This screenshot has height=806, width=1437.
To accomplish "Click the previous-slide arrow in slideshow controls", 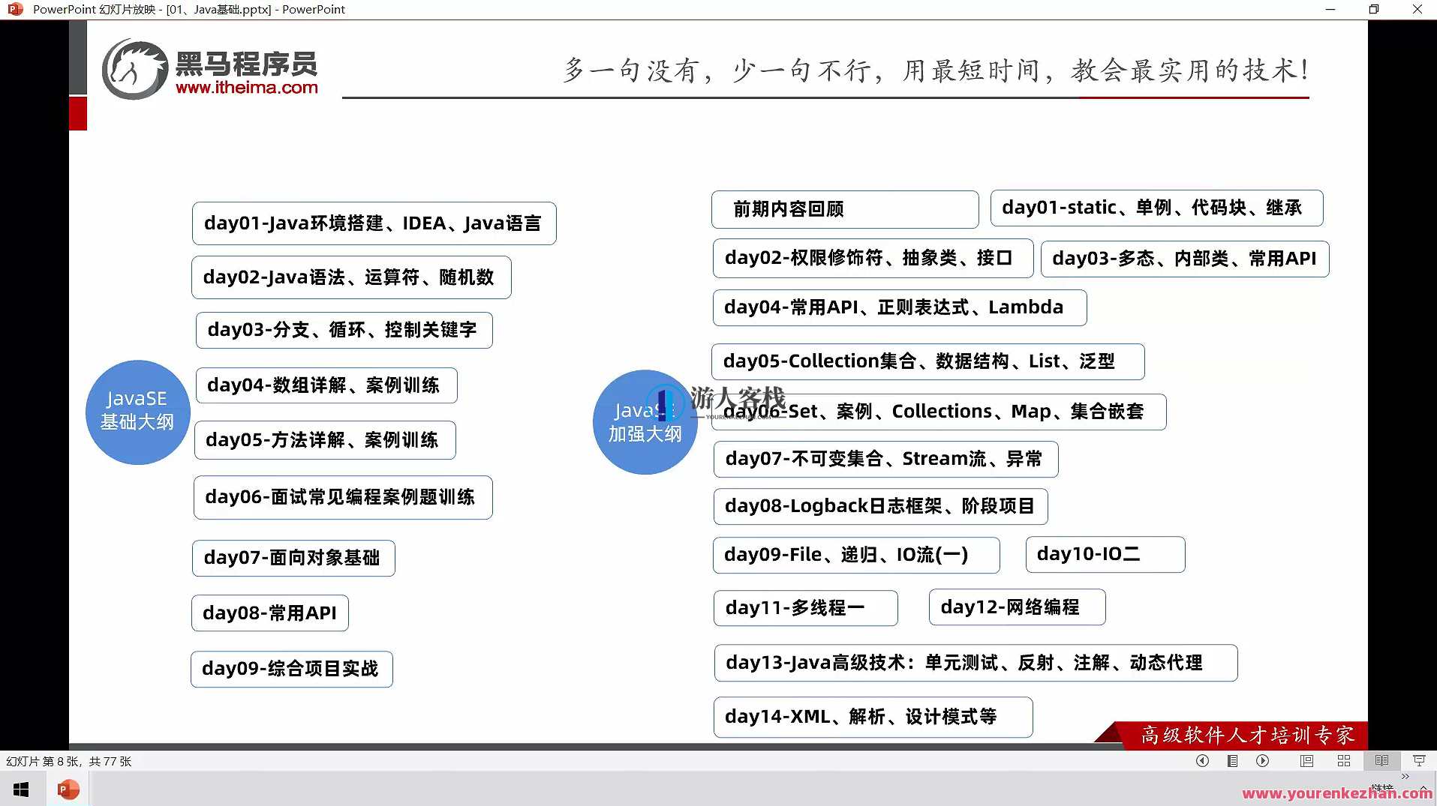I will point(1201,760).
